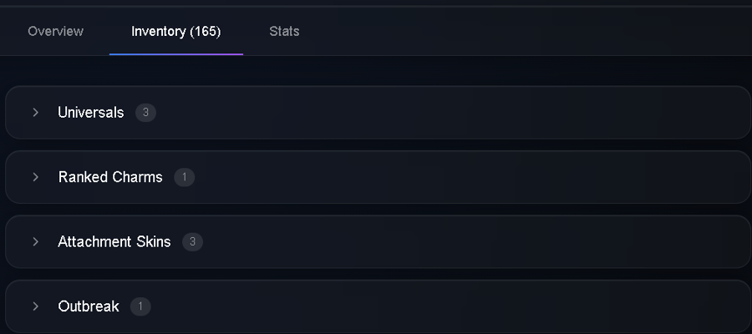Click the chevron beside Attachment Skins
This screenshot has height=334, width=752.
click(35, 241)
